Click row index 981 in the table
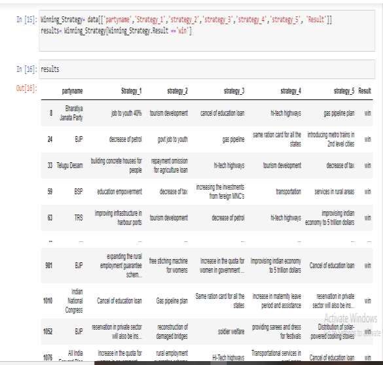The width and height of the screenshot is (383, 365). coord(49,266)
